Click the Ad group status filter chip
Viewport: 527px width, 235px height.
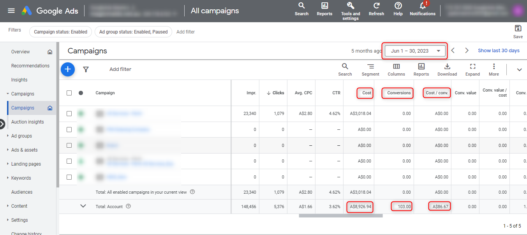tap(133, 32)
